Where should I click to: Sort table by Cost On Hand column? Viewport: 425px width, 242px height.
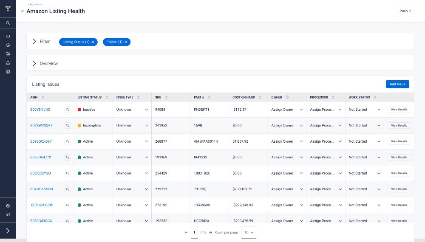[260, 97]
